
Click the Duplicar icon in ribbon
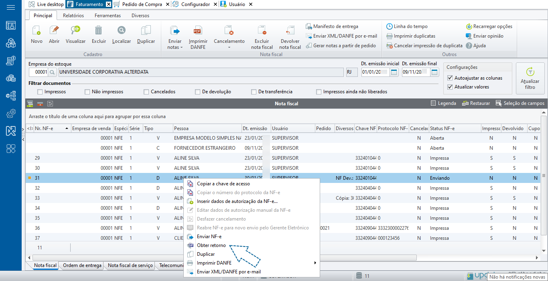146,30
